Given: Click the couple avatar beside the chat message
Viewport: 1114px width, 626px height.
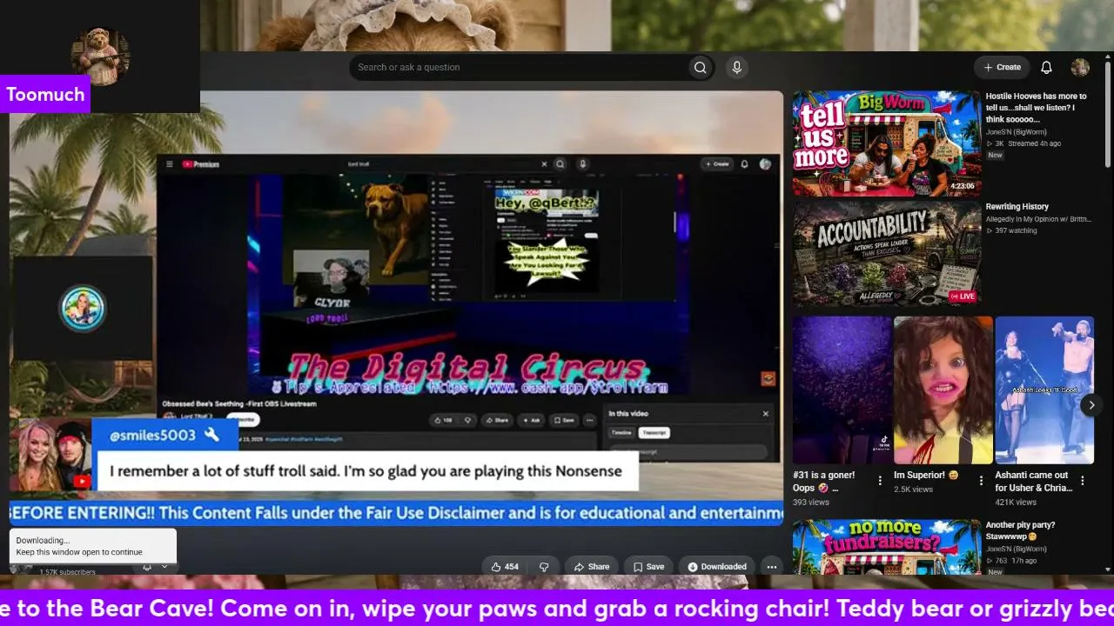Looking at the screenshot, I should [x=51, y=456].
